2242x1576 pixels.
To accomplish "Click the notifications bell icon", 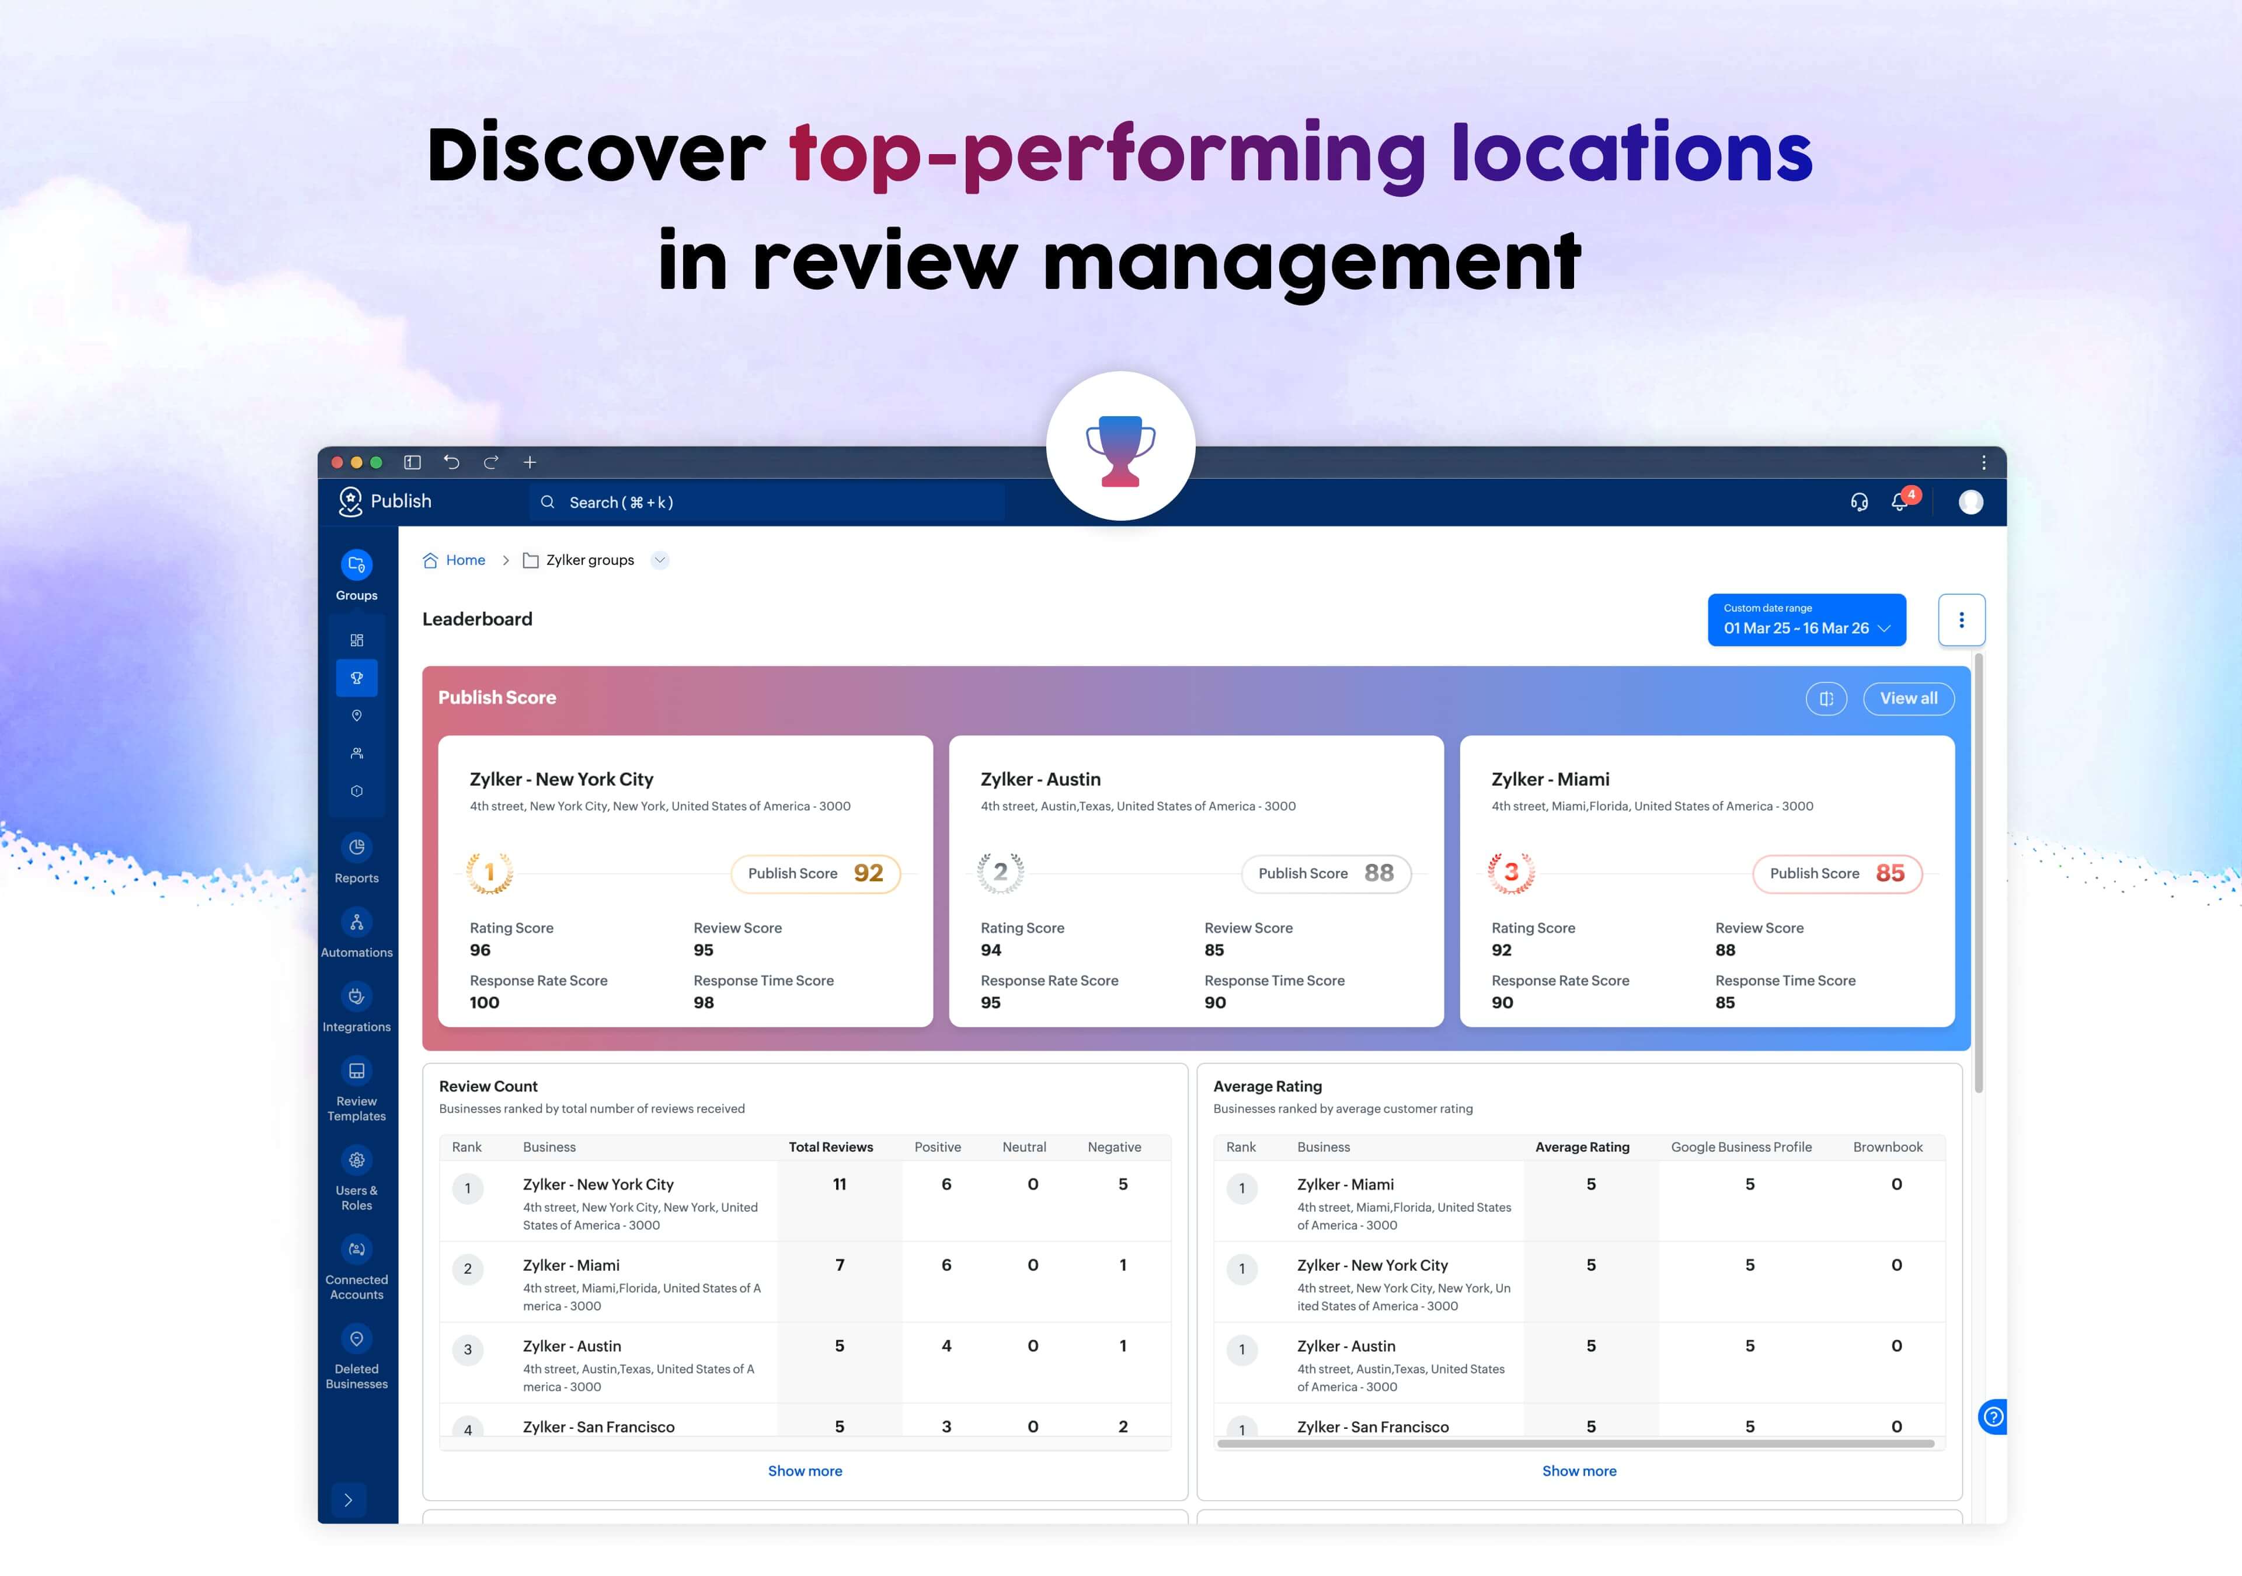I will pyautogui.click(x=1899, y=502).
